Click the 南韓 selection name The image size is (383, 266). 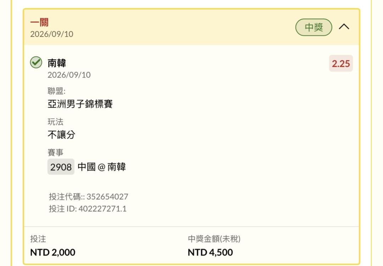(57, 63)
